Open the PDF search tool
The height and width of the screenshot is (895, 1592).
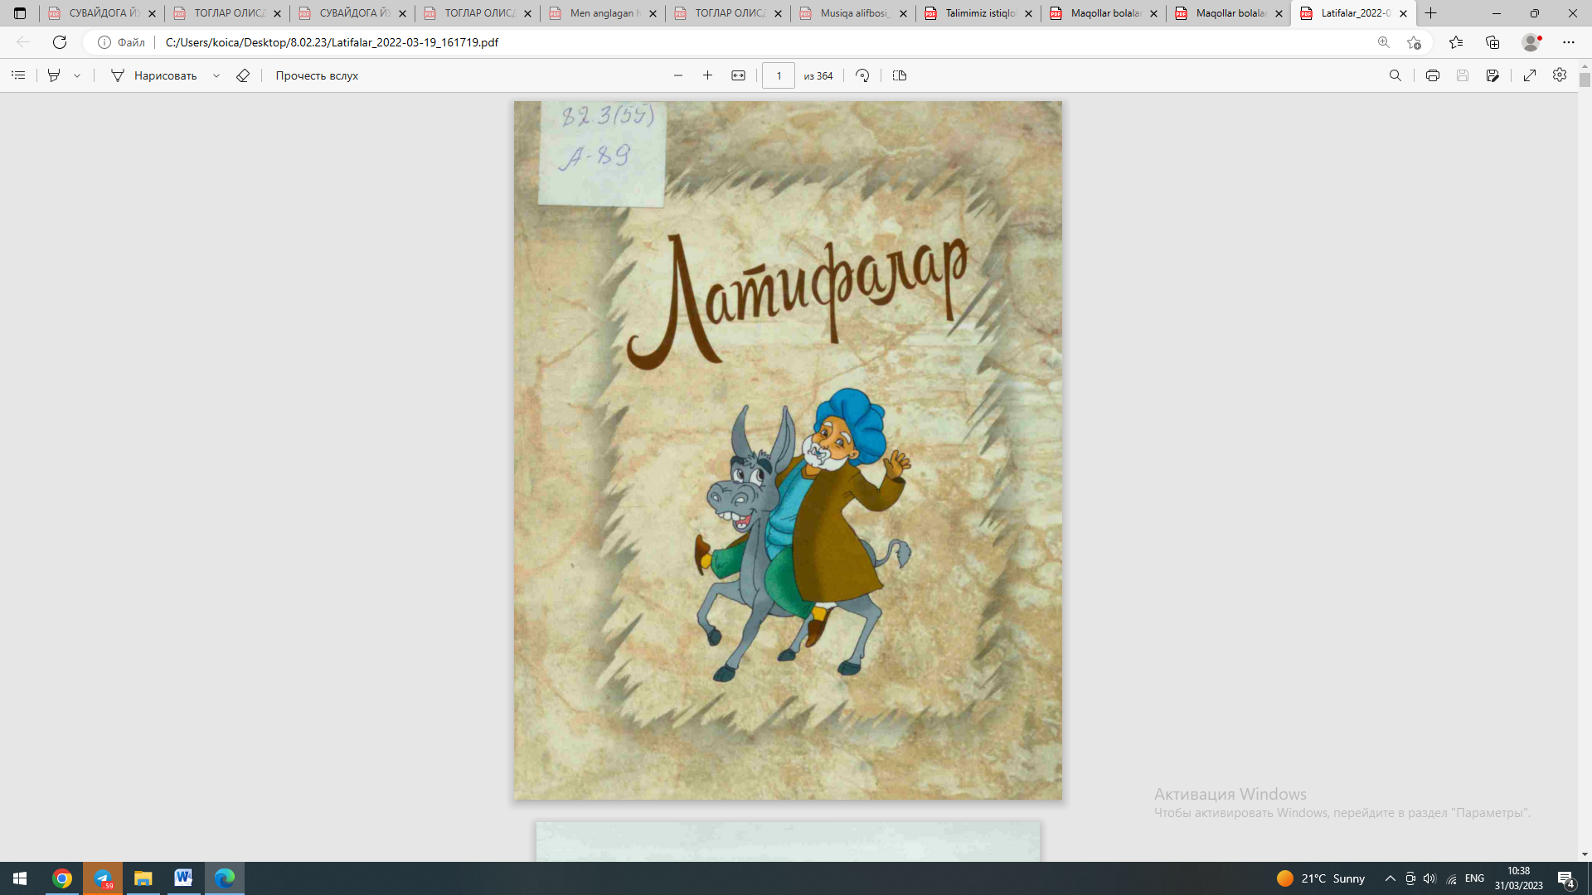tap(1395, 75)
